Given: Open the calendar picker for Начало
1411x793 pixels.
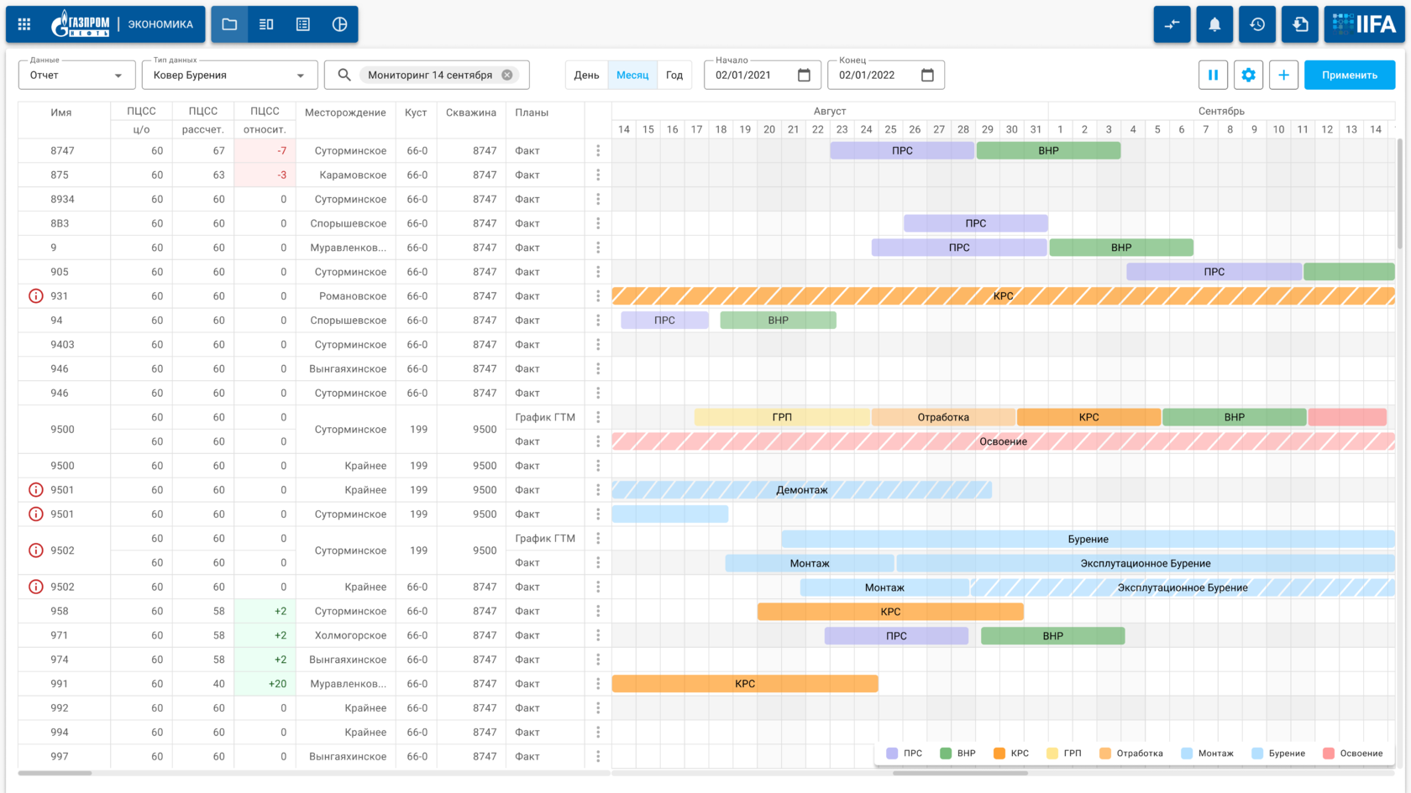Looking at the screenshot, I should pos(804,75).
